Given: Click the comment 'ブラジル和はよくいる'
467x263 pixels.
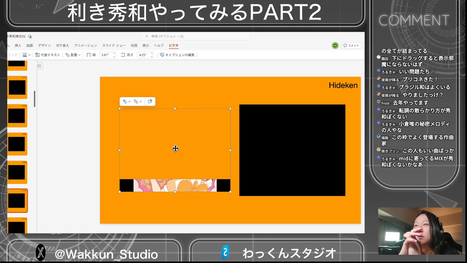Looking at the screenshot, I should (x=425, y=87).
